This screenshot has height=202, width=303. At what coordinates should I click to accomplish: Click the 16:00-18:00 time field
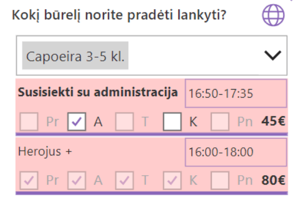[236, 152]
